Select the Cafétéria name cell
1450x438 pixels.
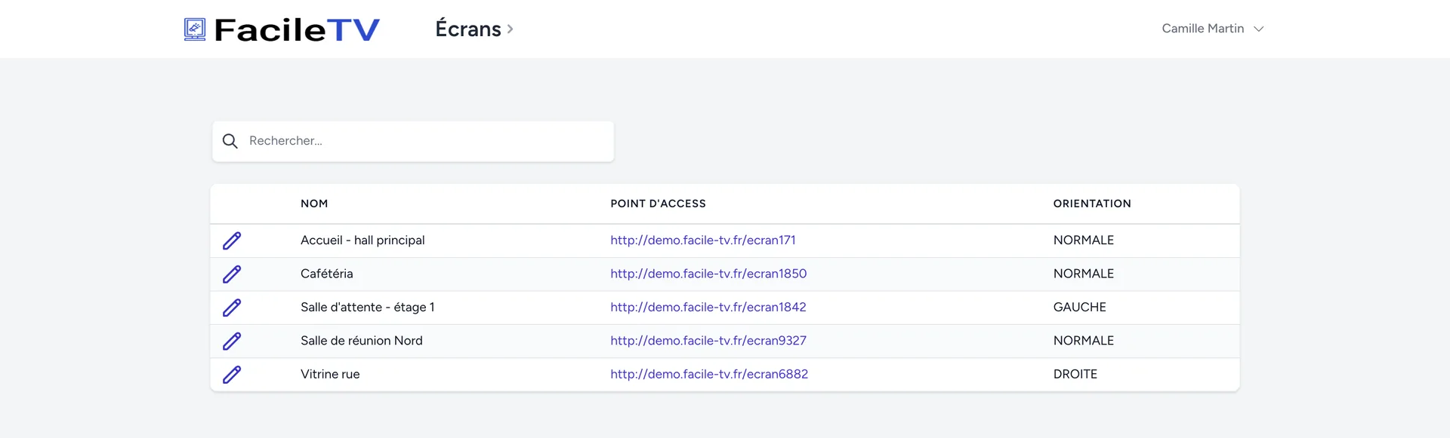click(x=327, y=274)
